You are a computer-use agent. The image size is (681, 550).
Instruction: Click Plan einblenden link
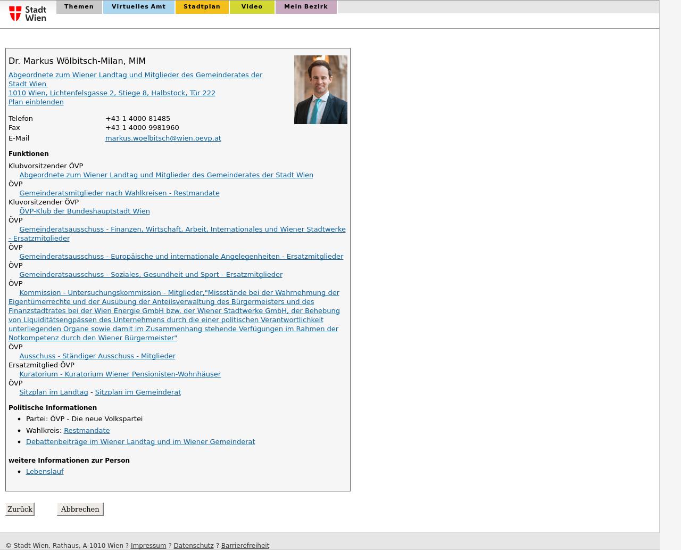pyautogui.click(x=36, y=102)
